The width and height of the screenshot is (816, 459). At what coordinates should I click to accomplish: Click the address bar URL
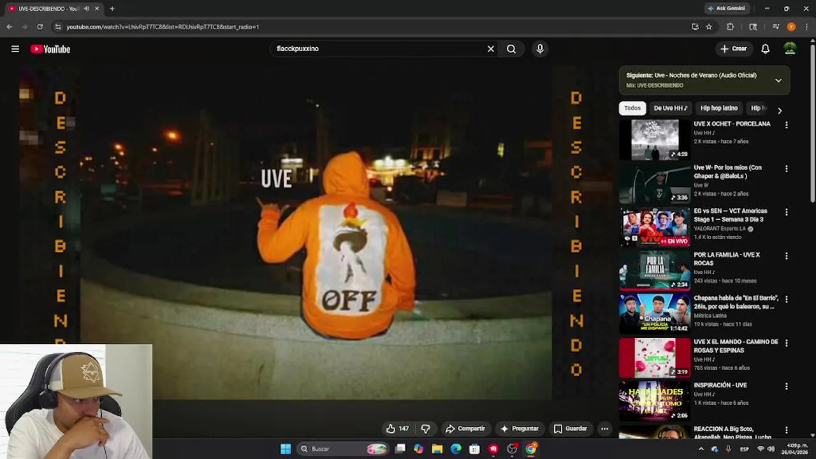point(163,27)
